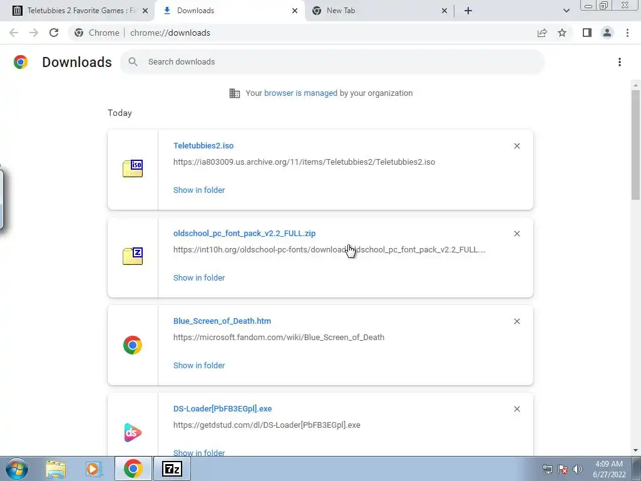Click the Chrome logo beside Downloads heading
The width and height of the screenshot is (641, 481).
21,62
